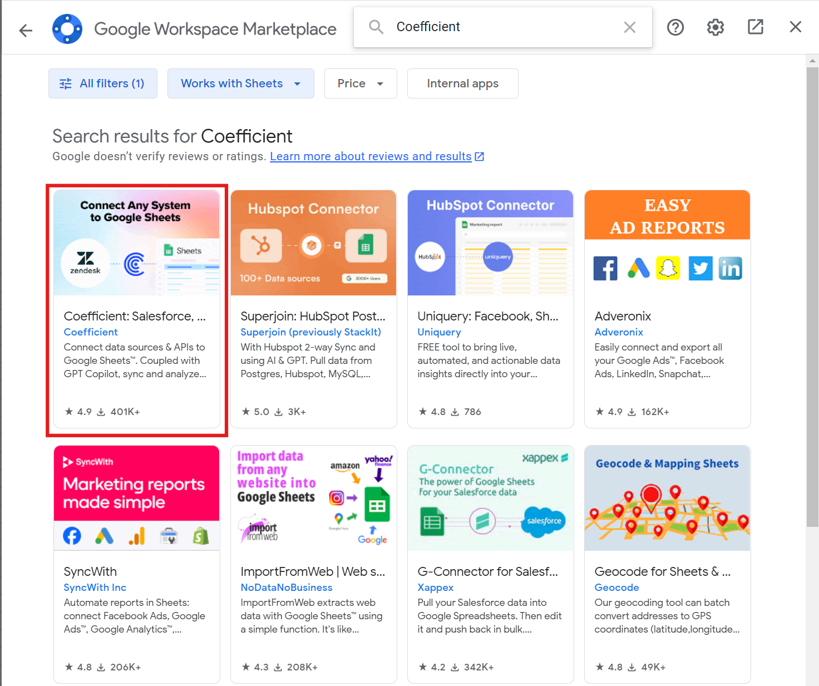Open the All filters (1) button
Viewport: 819px width, 686px height.
(103, 83)
